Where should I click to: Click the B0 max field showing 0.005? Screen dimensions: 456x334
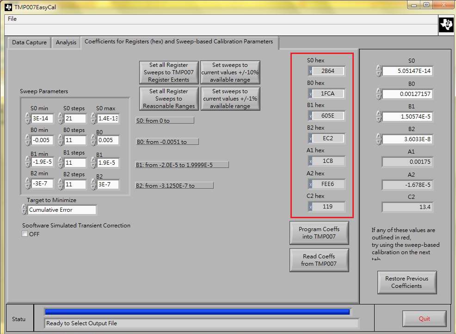click(108, 140)
